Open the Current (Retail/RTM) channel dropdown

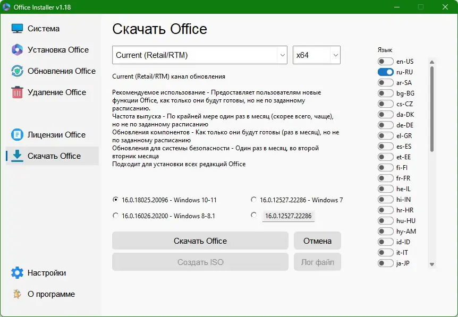coord(199,55)
